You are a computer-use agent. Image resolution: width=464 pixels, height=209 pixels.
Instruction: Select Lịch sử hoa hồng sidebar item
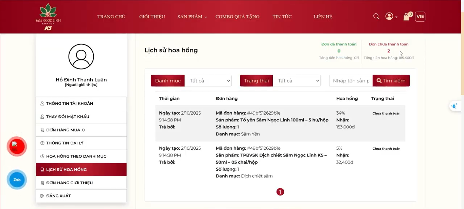tap(81, 170)
